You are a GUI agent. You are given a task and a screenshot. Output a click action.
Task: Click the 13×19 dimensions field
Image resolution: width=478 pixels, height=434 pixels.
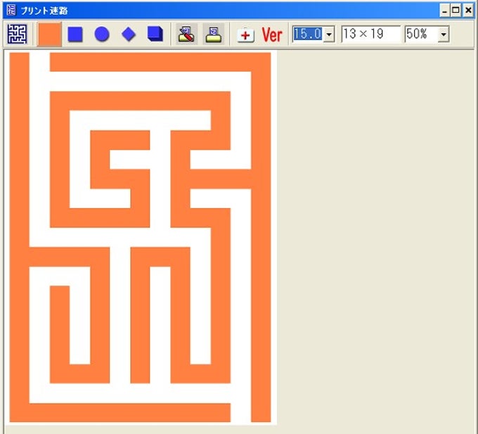pyautogui.click(x=370, y=34)
